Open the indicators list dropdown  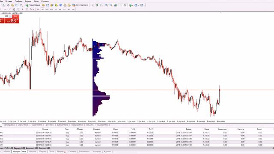(131, 5)
